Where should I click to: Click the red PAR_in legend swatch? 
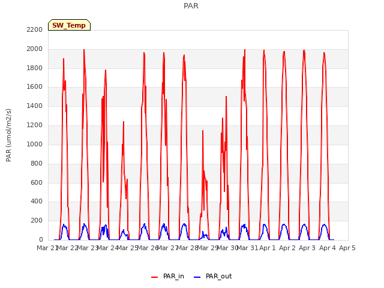click(x=154, y=277)
